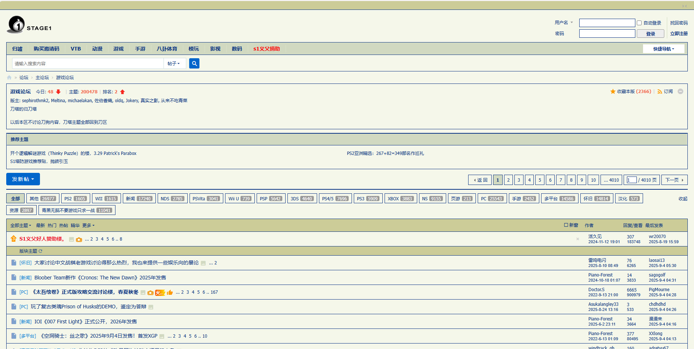Click the 请输入搜索内容 search field
The width and height of the screenshot is (694, 349).
[88, 63]
